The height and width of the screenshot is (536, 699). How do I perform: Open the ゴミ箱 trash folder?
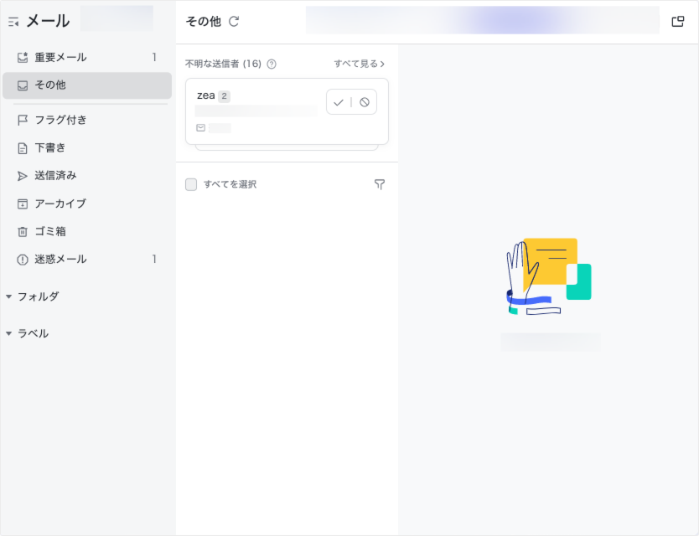click(50, 231)
